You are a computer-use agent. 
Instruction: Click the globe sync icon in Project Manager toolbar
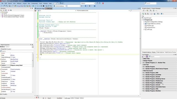[x=155, y=14]
